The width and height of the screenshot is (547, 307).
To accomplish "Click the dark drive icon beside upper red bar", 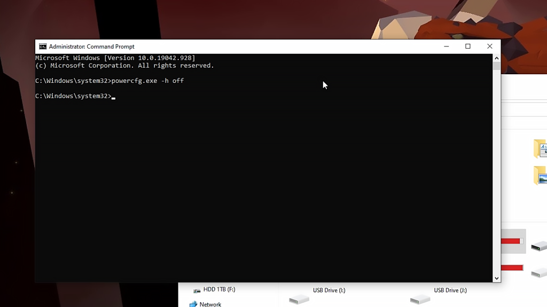I will (539, 246).
